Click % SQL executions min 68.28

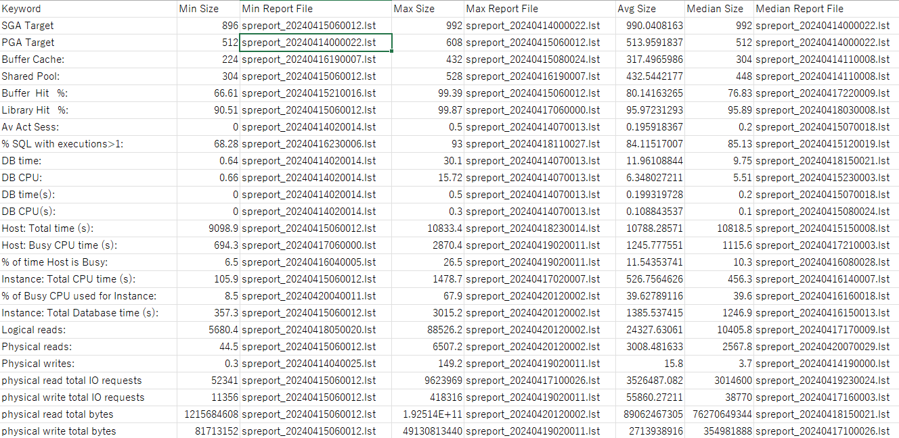209,144
